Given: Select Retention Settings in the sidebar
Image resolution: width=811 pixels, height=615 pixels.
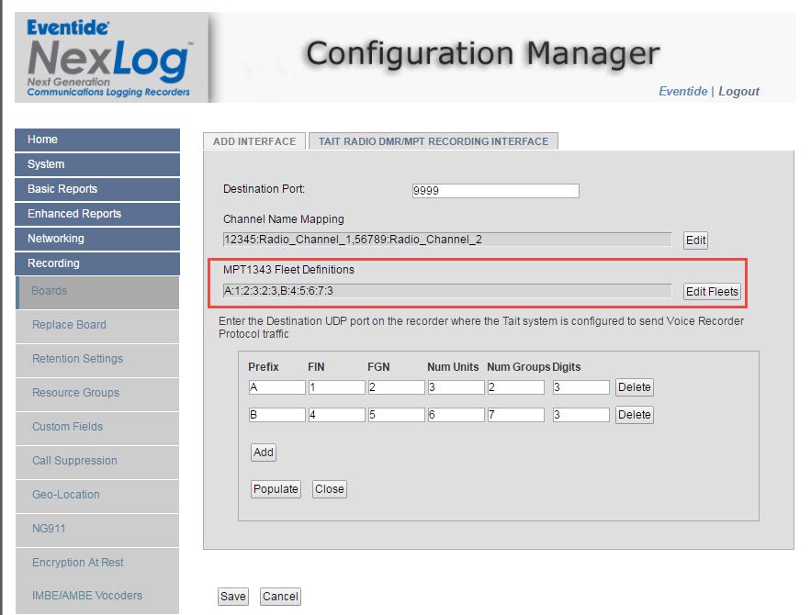Looking at the screenshot, I should point(77,359).
